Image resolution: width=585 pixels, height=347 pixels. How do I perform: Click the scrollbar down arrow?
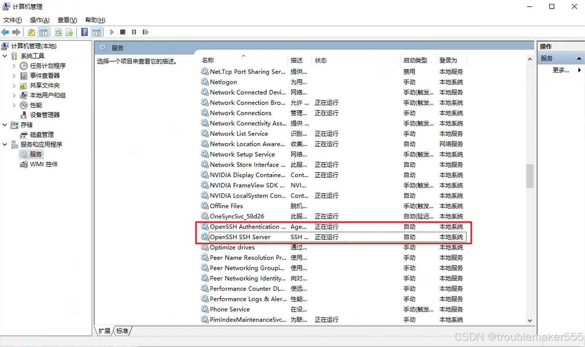point(530,321)
